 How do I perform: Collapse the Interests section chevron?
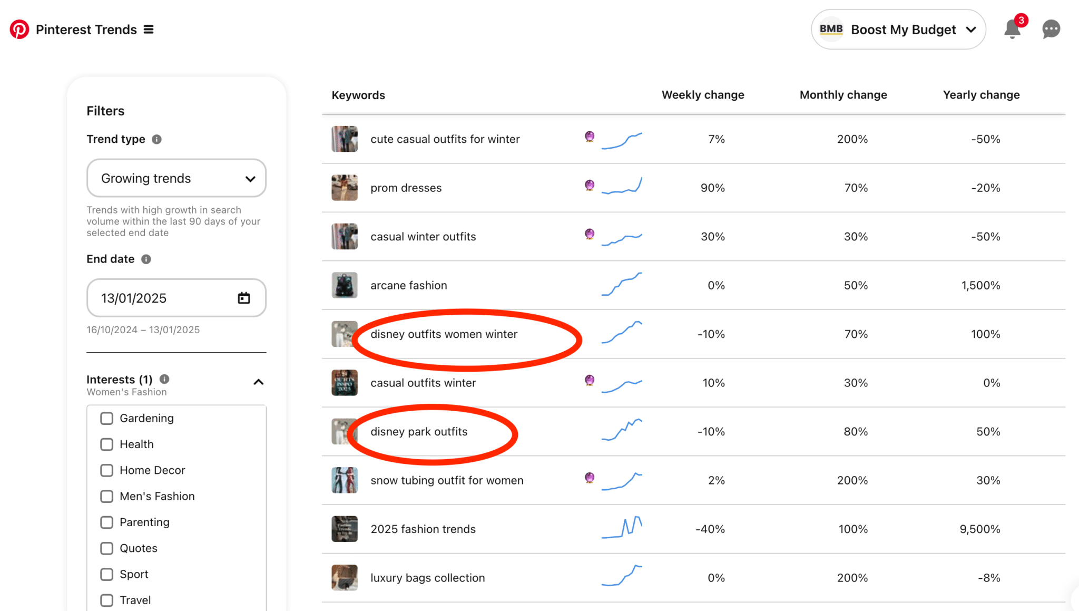tap(258, 382)
